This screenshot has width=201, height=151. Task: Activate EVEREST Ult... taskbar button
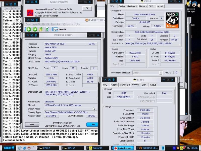pyautogui.click(x=147, y=148)
